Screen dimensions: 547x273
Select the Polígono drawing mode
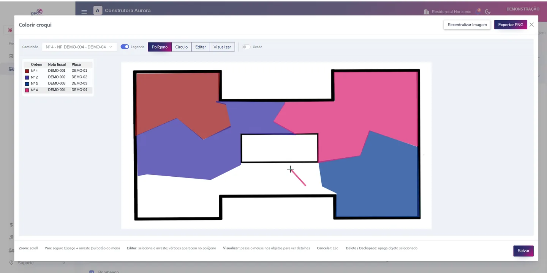coord(160,47)
